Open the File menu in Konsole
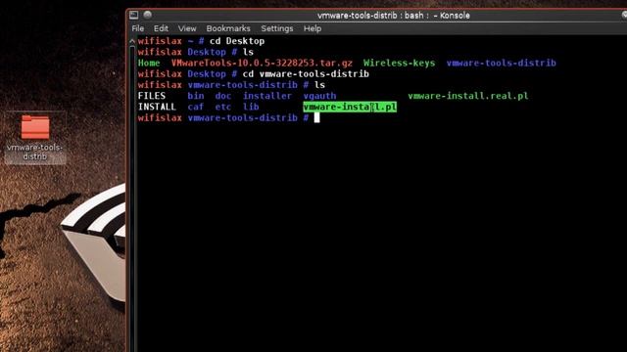 (138, 28)
